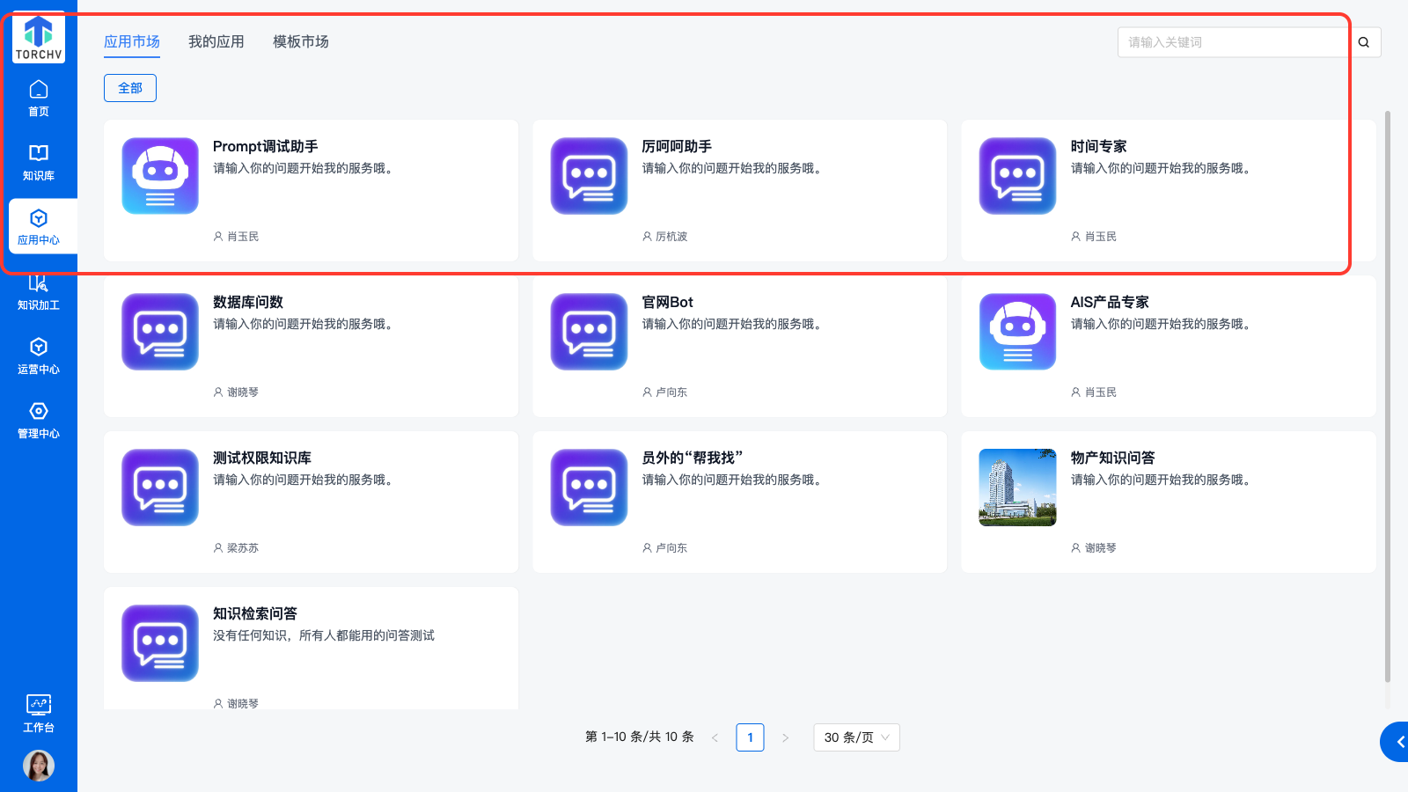Open the 首页 home sidebar icon

pos(39,98)
